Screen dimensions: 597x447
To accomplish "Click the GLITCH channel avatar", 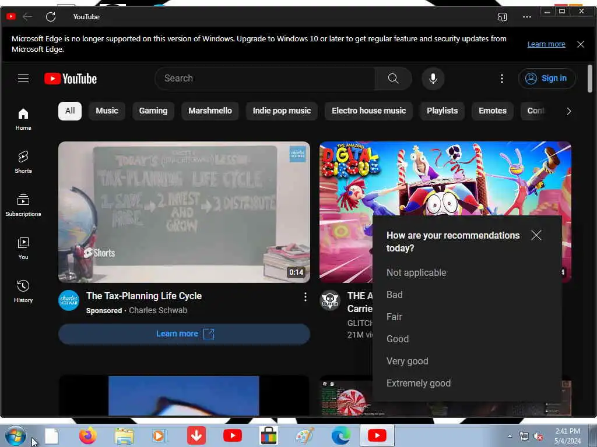I will [x=330, y=300].
